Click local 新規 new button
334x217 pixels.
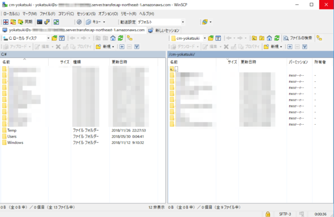click(x=103, y=46)
